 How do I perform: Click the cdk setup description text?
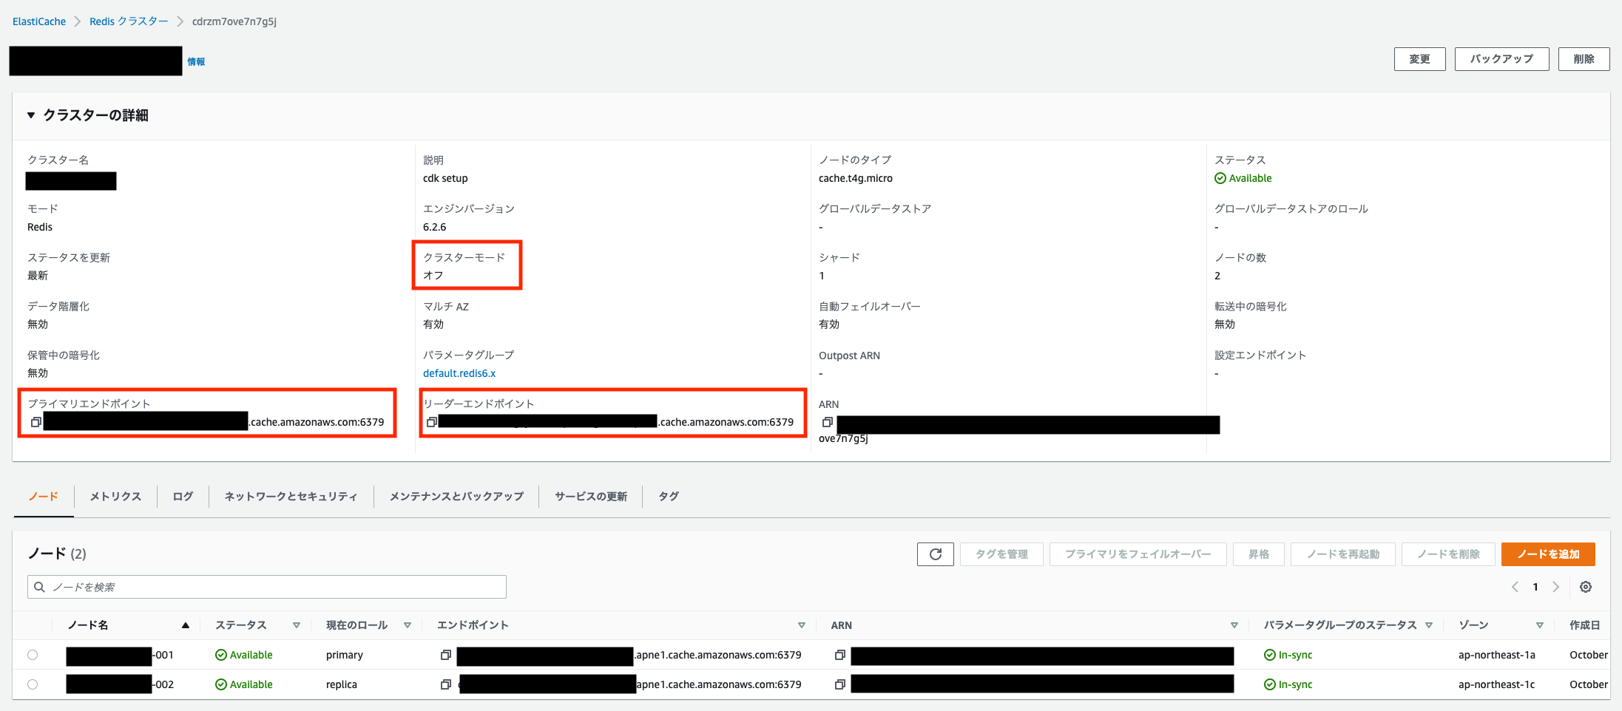click(445, 178)
